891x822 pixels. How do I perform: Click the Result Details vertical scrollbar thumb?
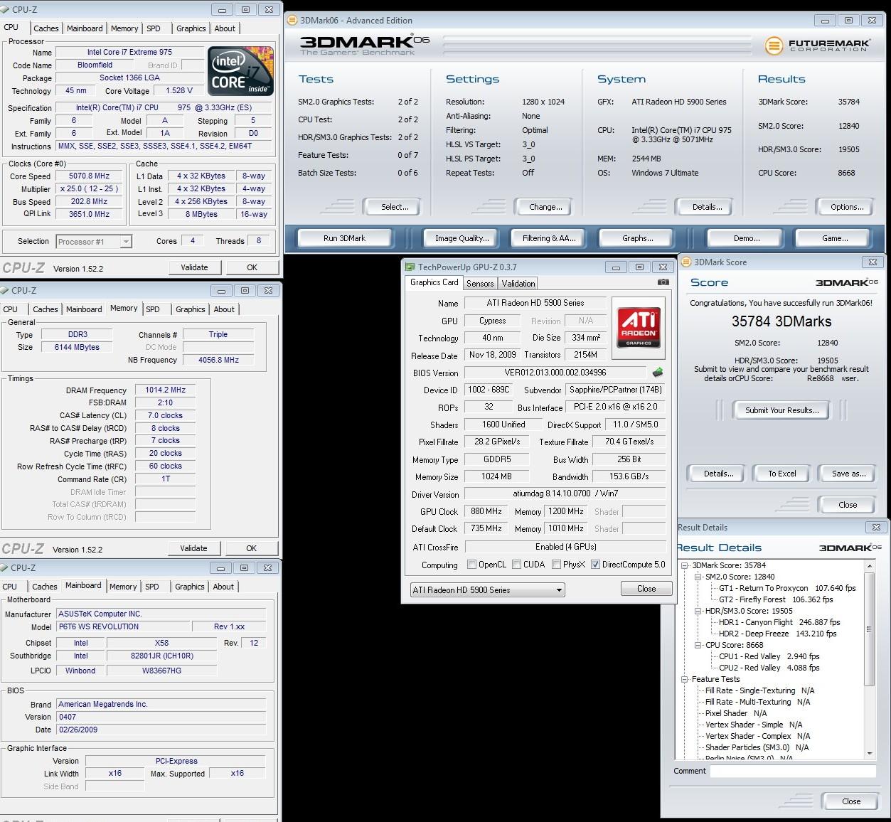tap(870, 629)
